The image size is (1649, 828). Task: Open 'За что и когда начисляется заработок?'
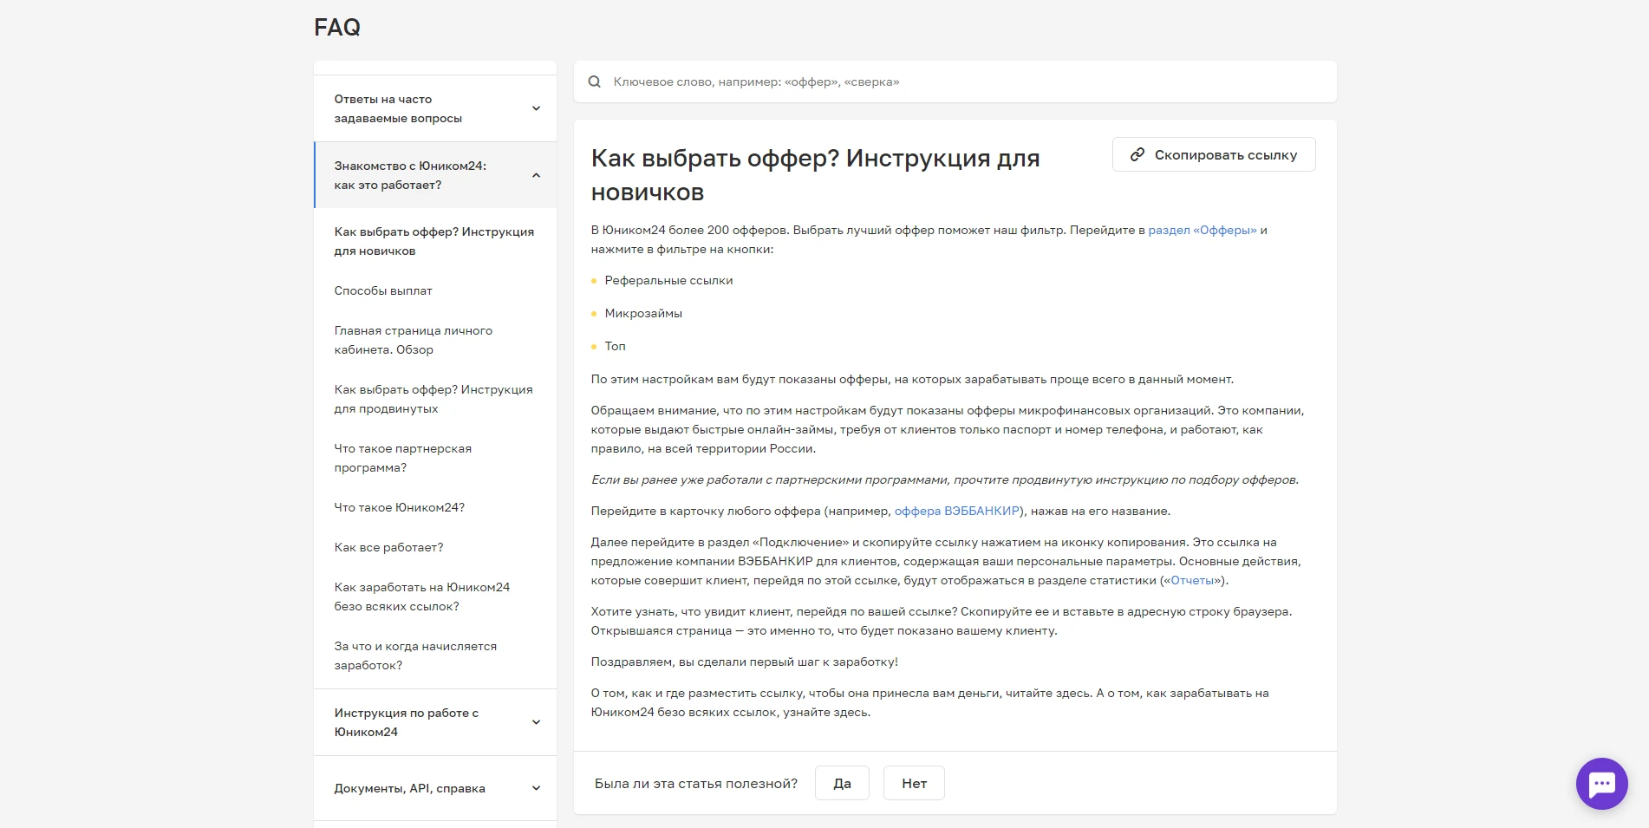tap(415, 655)
